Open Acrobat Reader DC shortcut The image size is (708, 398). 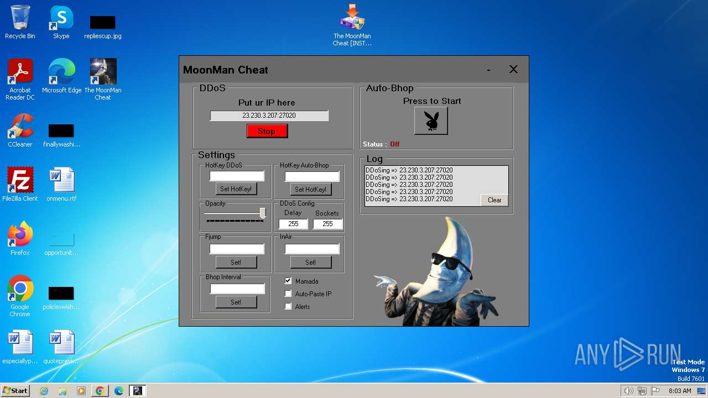click(20, 80)
